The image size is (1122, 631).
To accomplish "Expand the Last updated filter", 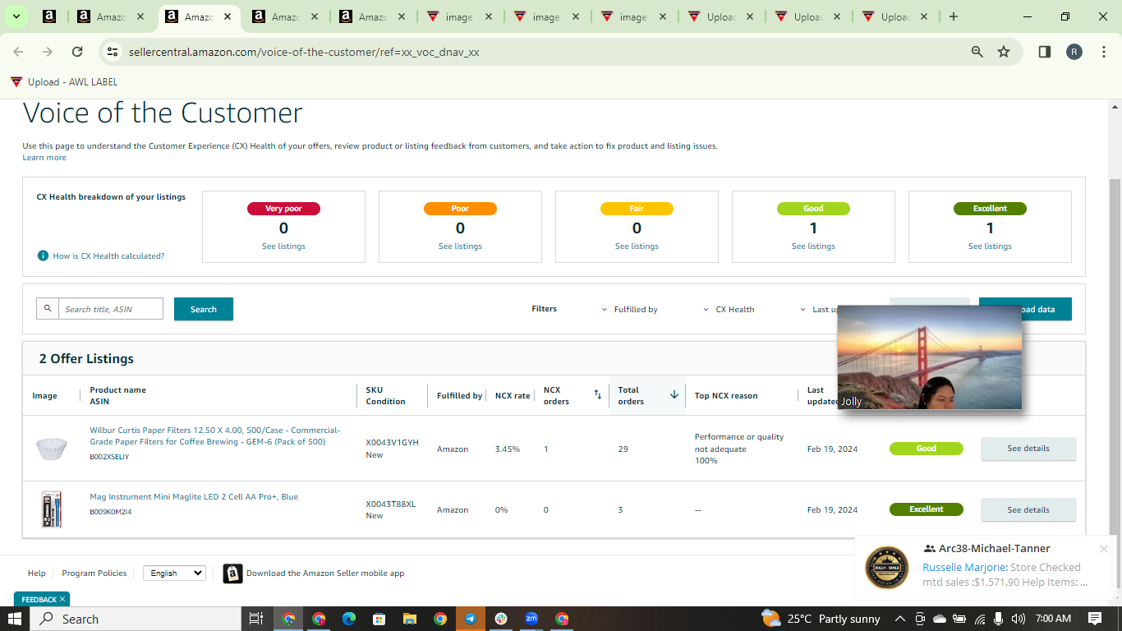I will 819,310.
